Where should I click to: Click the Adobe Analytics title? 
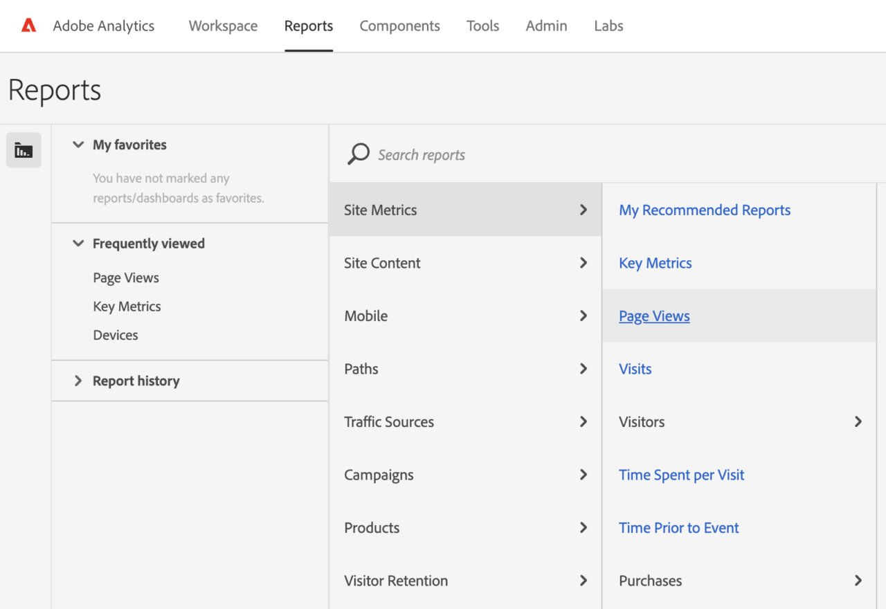(x=104, y=26)
